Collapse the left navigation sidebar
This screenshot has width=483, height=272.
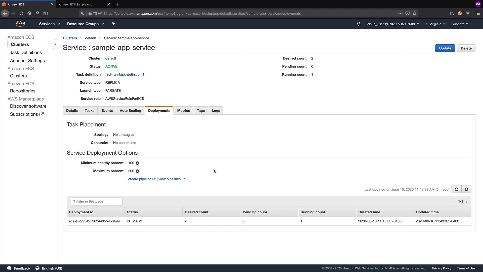(55, 44)
